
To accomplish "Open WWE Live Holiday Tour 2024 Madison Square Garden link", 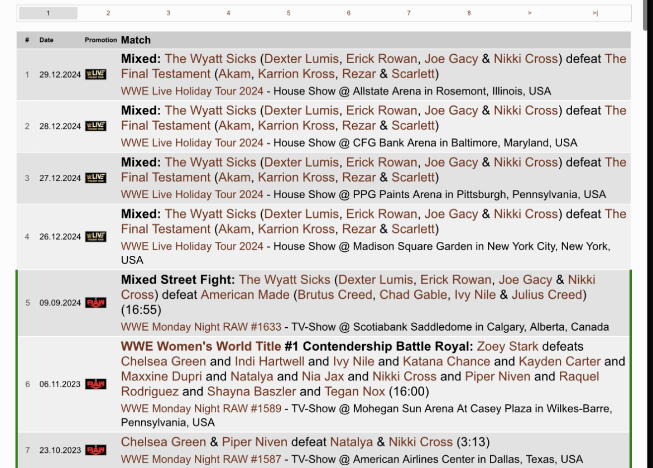I will [x=192, y=246].
